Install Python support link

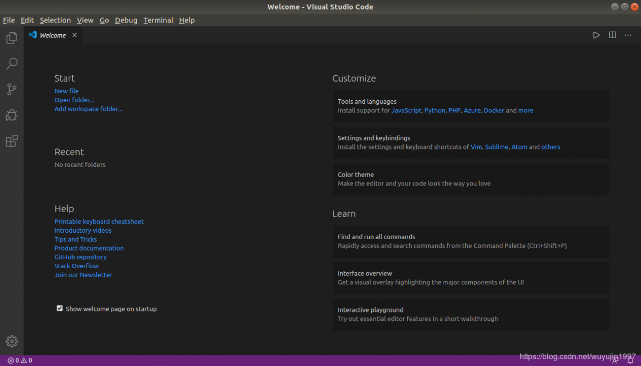(x=435, y=110)
